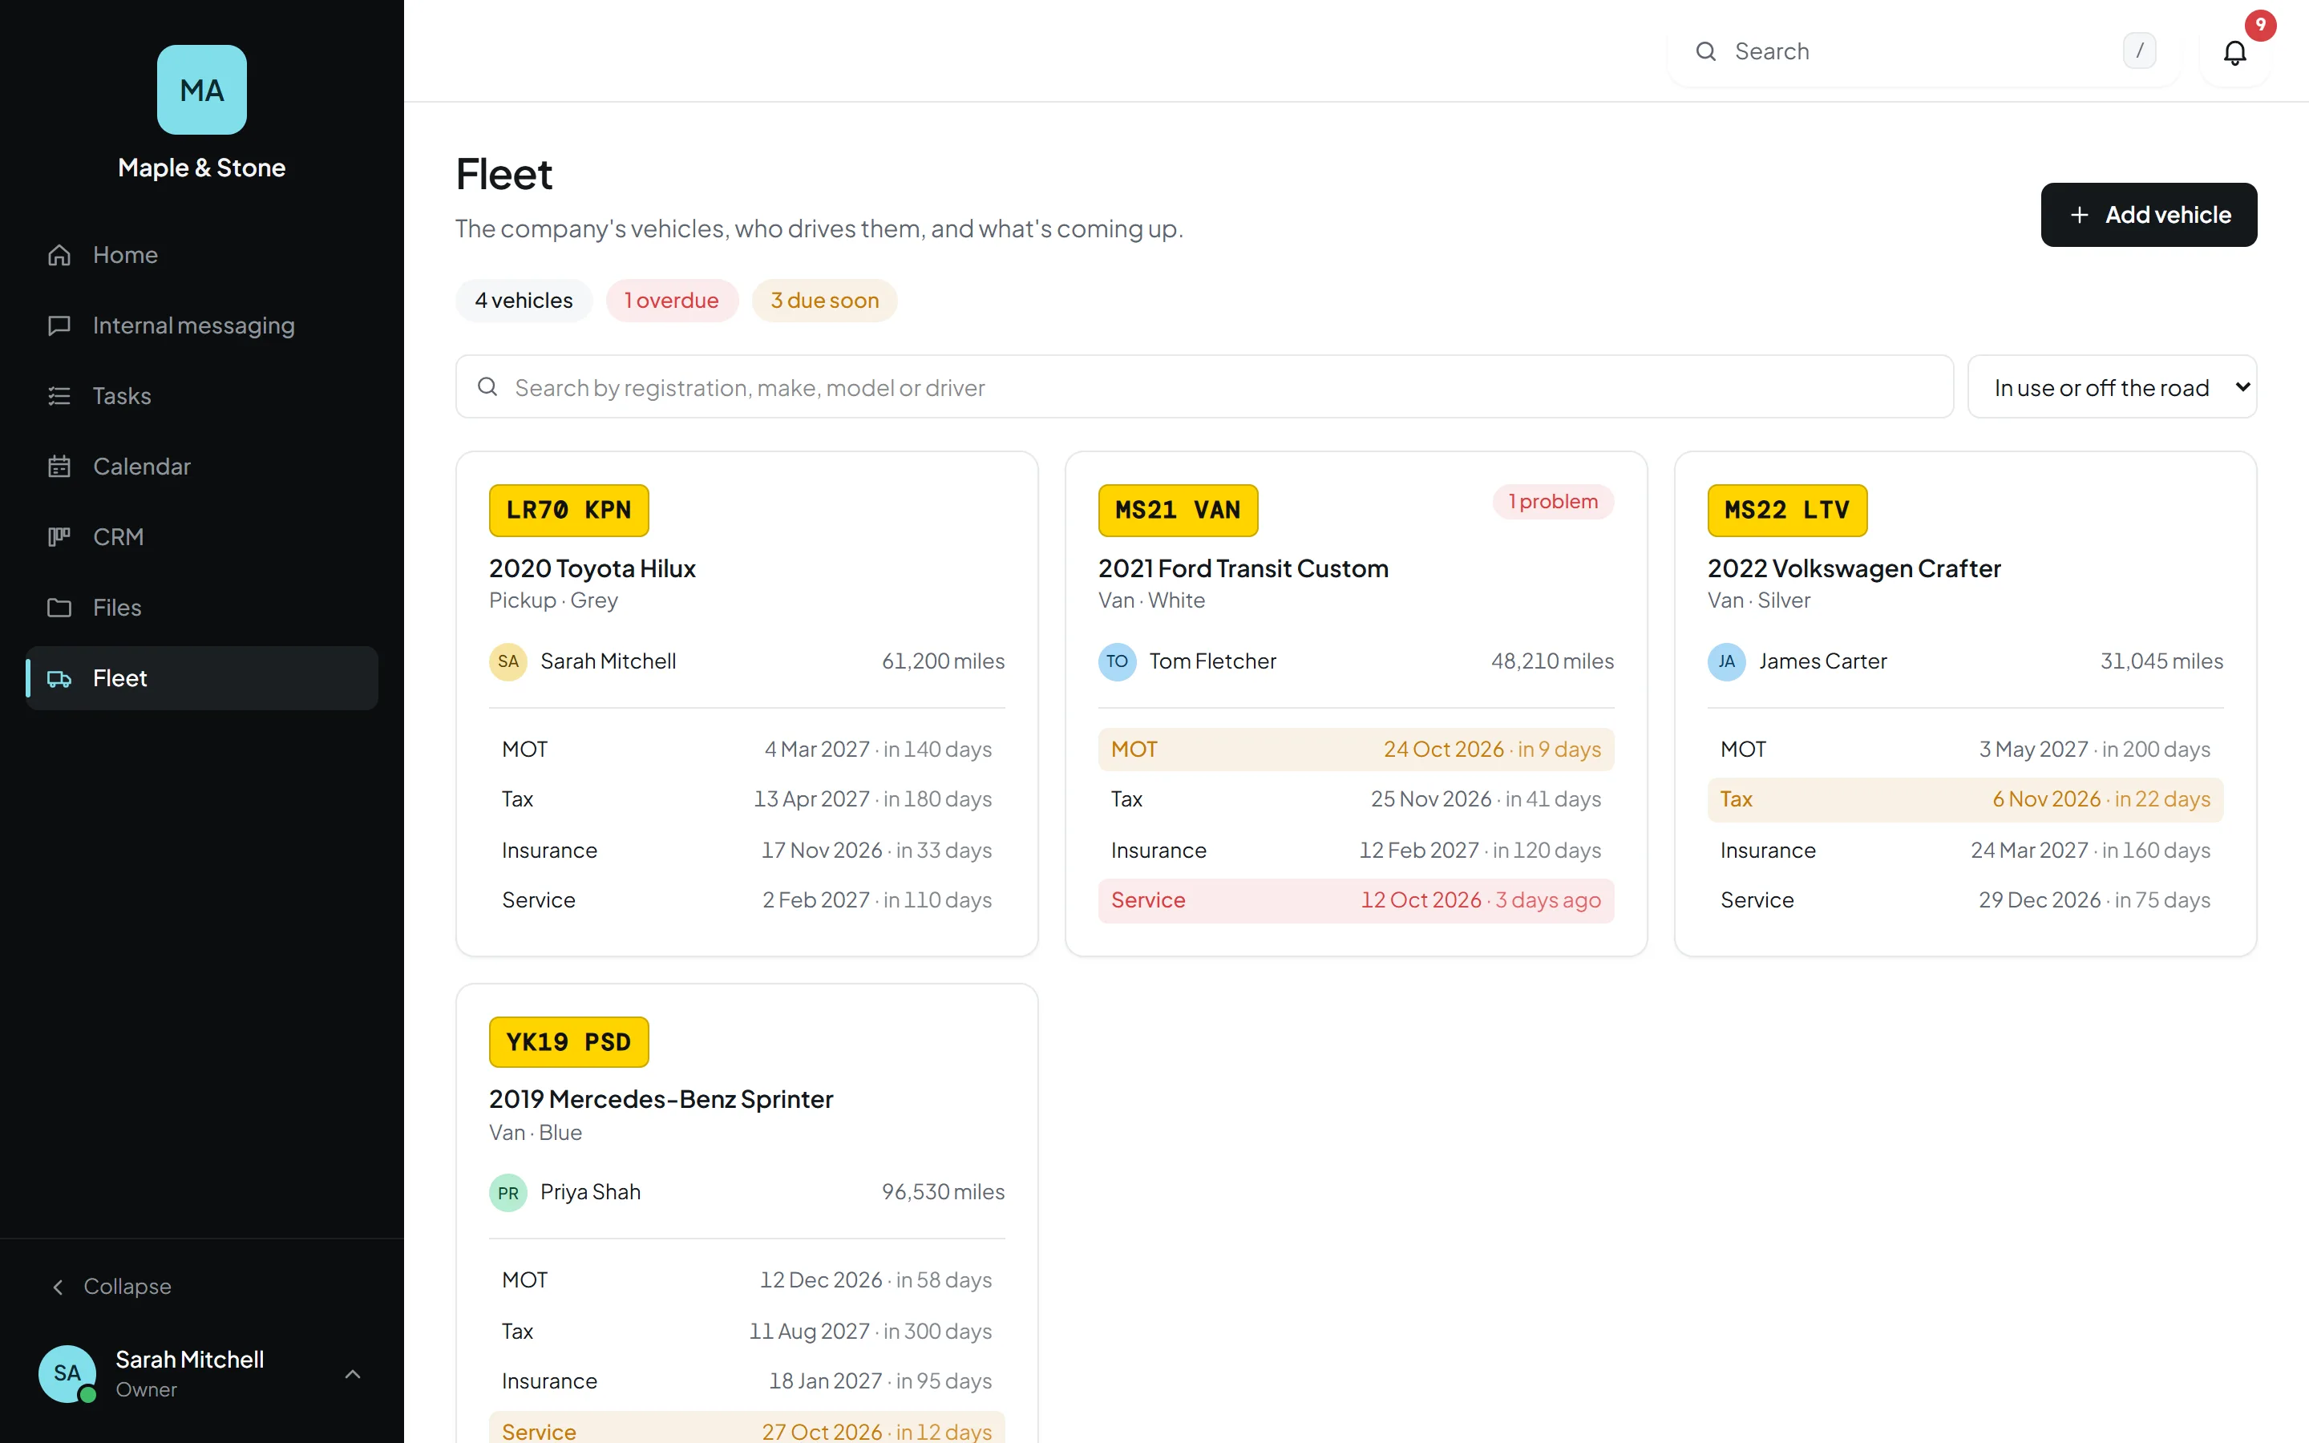The height and width of the screenshot is (1443, 2309).
Task: Open the MS21 VAN registration plate
Action: (x=1178, y=511)
